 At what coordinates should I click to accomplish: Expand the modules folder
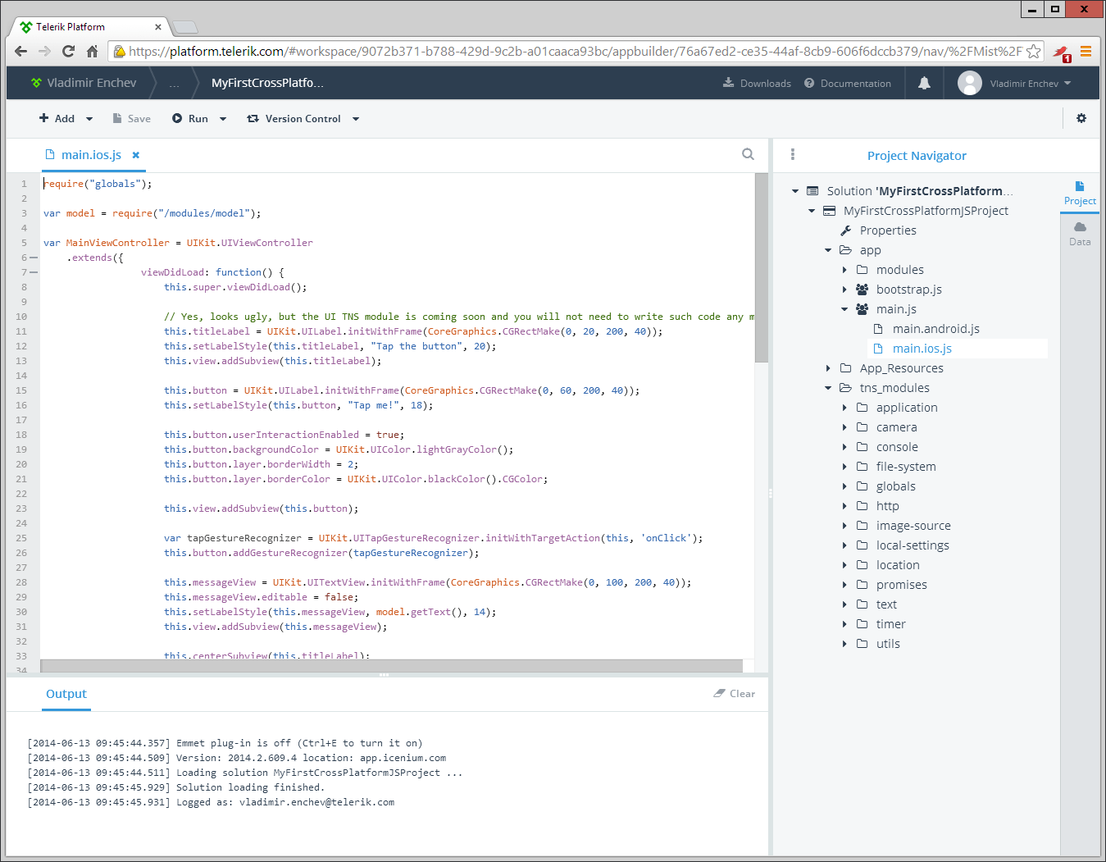pyautogui.click(x=844, y=270)
